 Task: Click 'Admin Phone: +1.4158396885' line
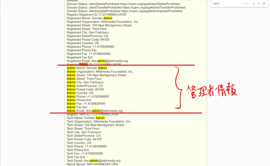point(88,97)
